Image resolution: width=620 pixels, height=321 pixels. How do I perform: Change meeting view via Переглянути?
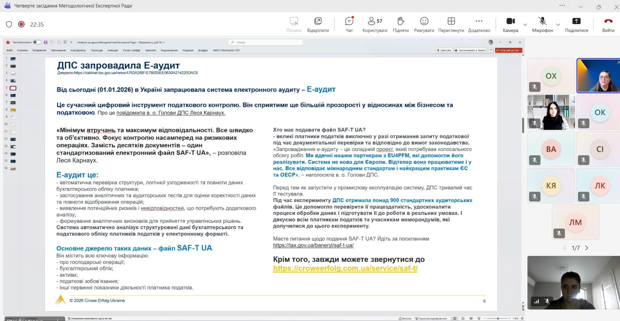451,24
